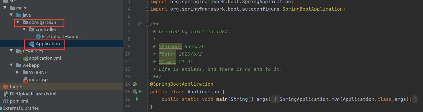Click the orange target folder icon

coord(5,87)
